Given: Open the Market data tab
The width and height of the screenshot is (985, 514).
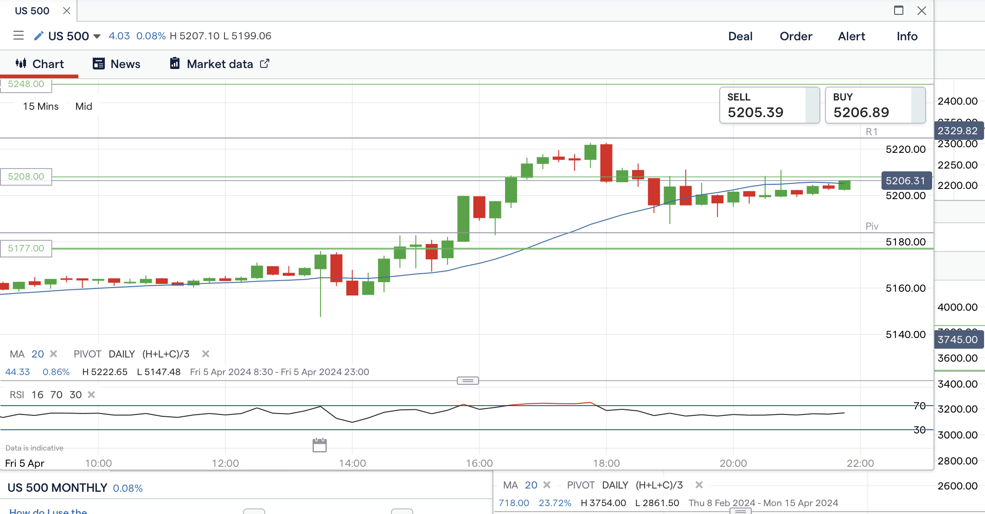Looking at the screenshot, I should point(219,64).
